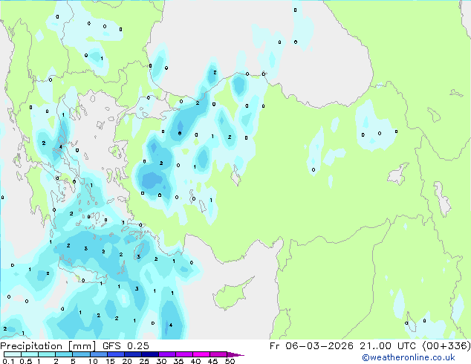The height and width of the screenshot is (364, 471).
Task: Click the 'GFS 0.25' model label
Action: (x=126, y=346)
